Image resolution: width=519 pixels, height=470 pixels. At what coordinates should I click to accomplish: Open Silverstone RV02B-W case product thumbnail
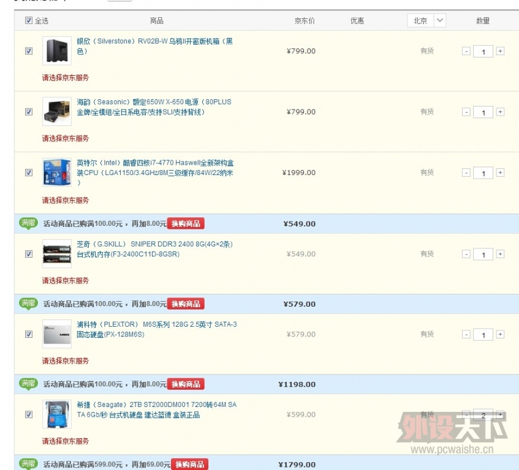[x=57, y=51]
